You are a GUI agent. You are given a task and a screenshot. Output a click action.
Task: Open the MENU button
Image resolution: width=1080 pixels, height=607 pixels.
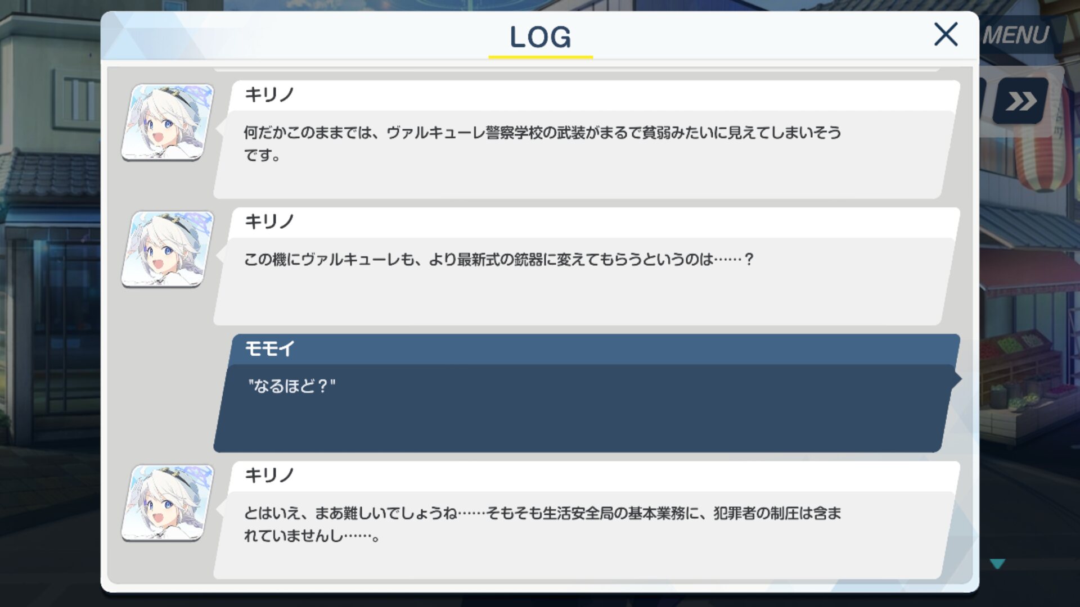click(1016, 35)
